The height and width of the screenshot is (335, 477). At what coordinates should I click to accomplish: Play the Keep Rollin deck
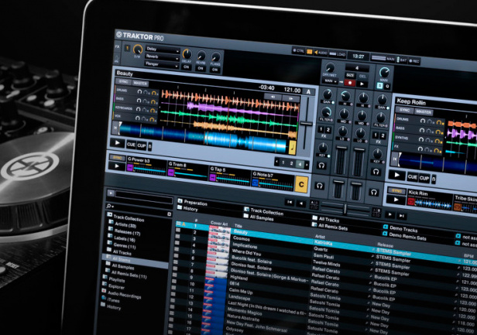coord(397,175)
